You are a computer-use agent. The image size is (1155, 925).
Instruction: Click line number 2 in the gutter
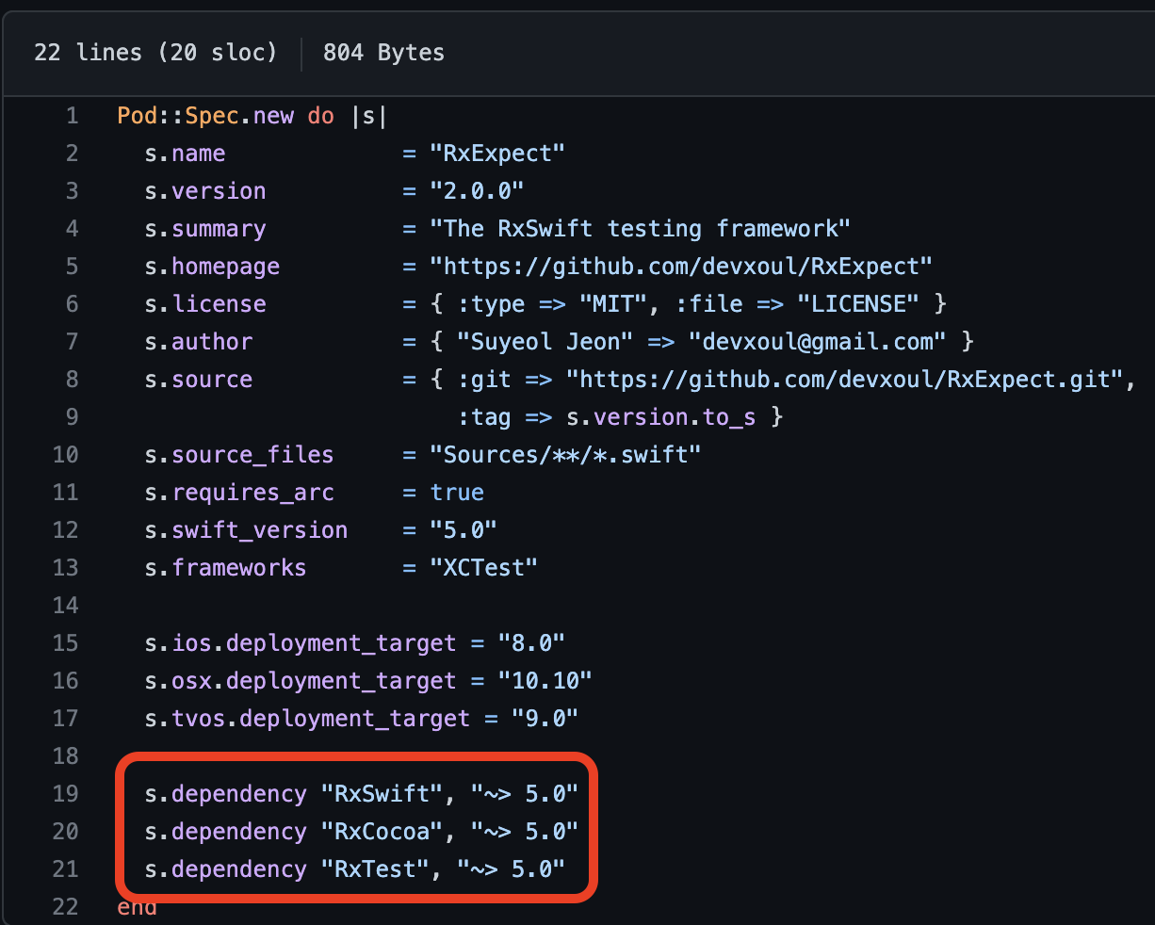(72, 154)
